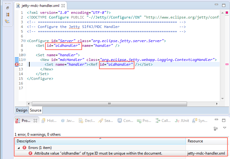Open the Declaration view tab
This screenshot has width=230, height=159.
pyautogui.click(x=87, y=121)
